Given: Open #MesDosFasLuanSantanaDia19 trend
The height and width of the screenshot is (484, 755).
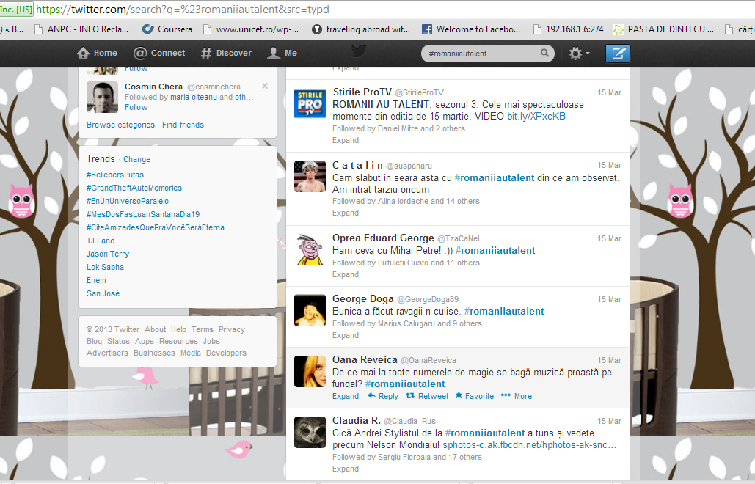Looking at the screenshot, I should 143,214.
